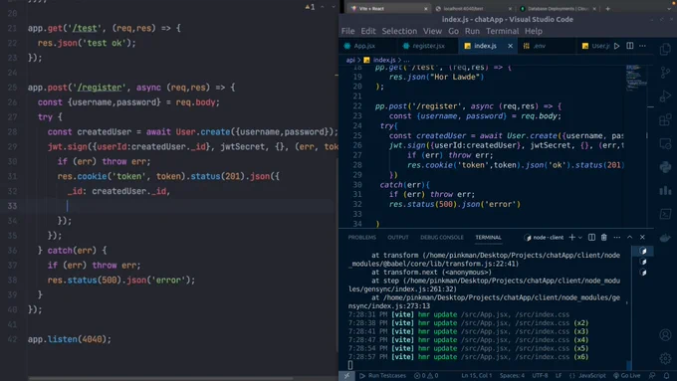
Task: Open errors and warnings count in status bar
Action: click(426, 375)
